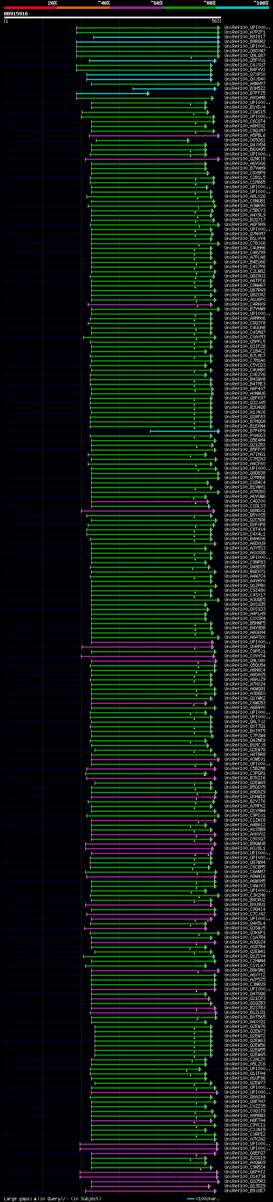
Task: Click hit label UniRef100_C6JSU7
Action: [x=245, y=65]
